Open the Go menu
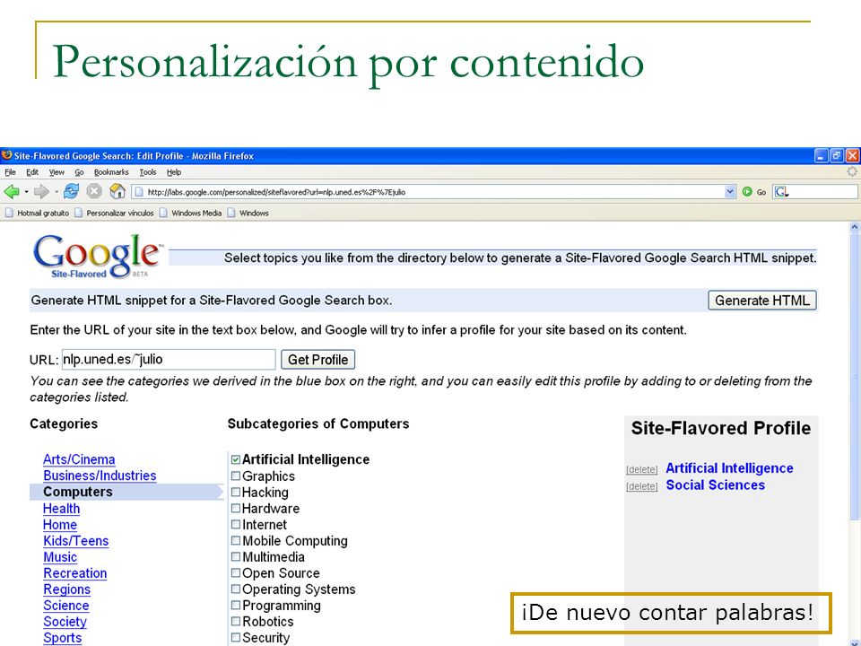861x646 pixels. [79, 172]
